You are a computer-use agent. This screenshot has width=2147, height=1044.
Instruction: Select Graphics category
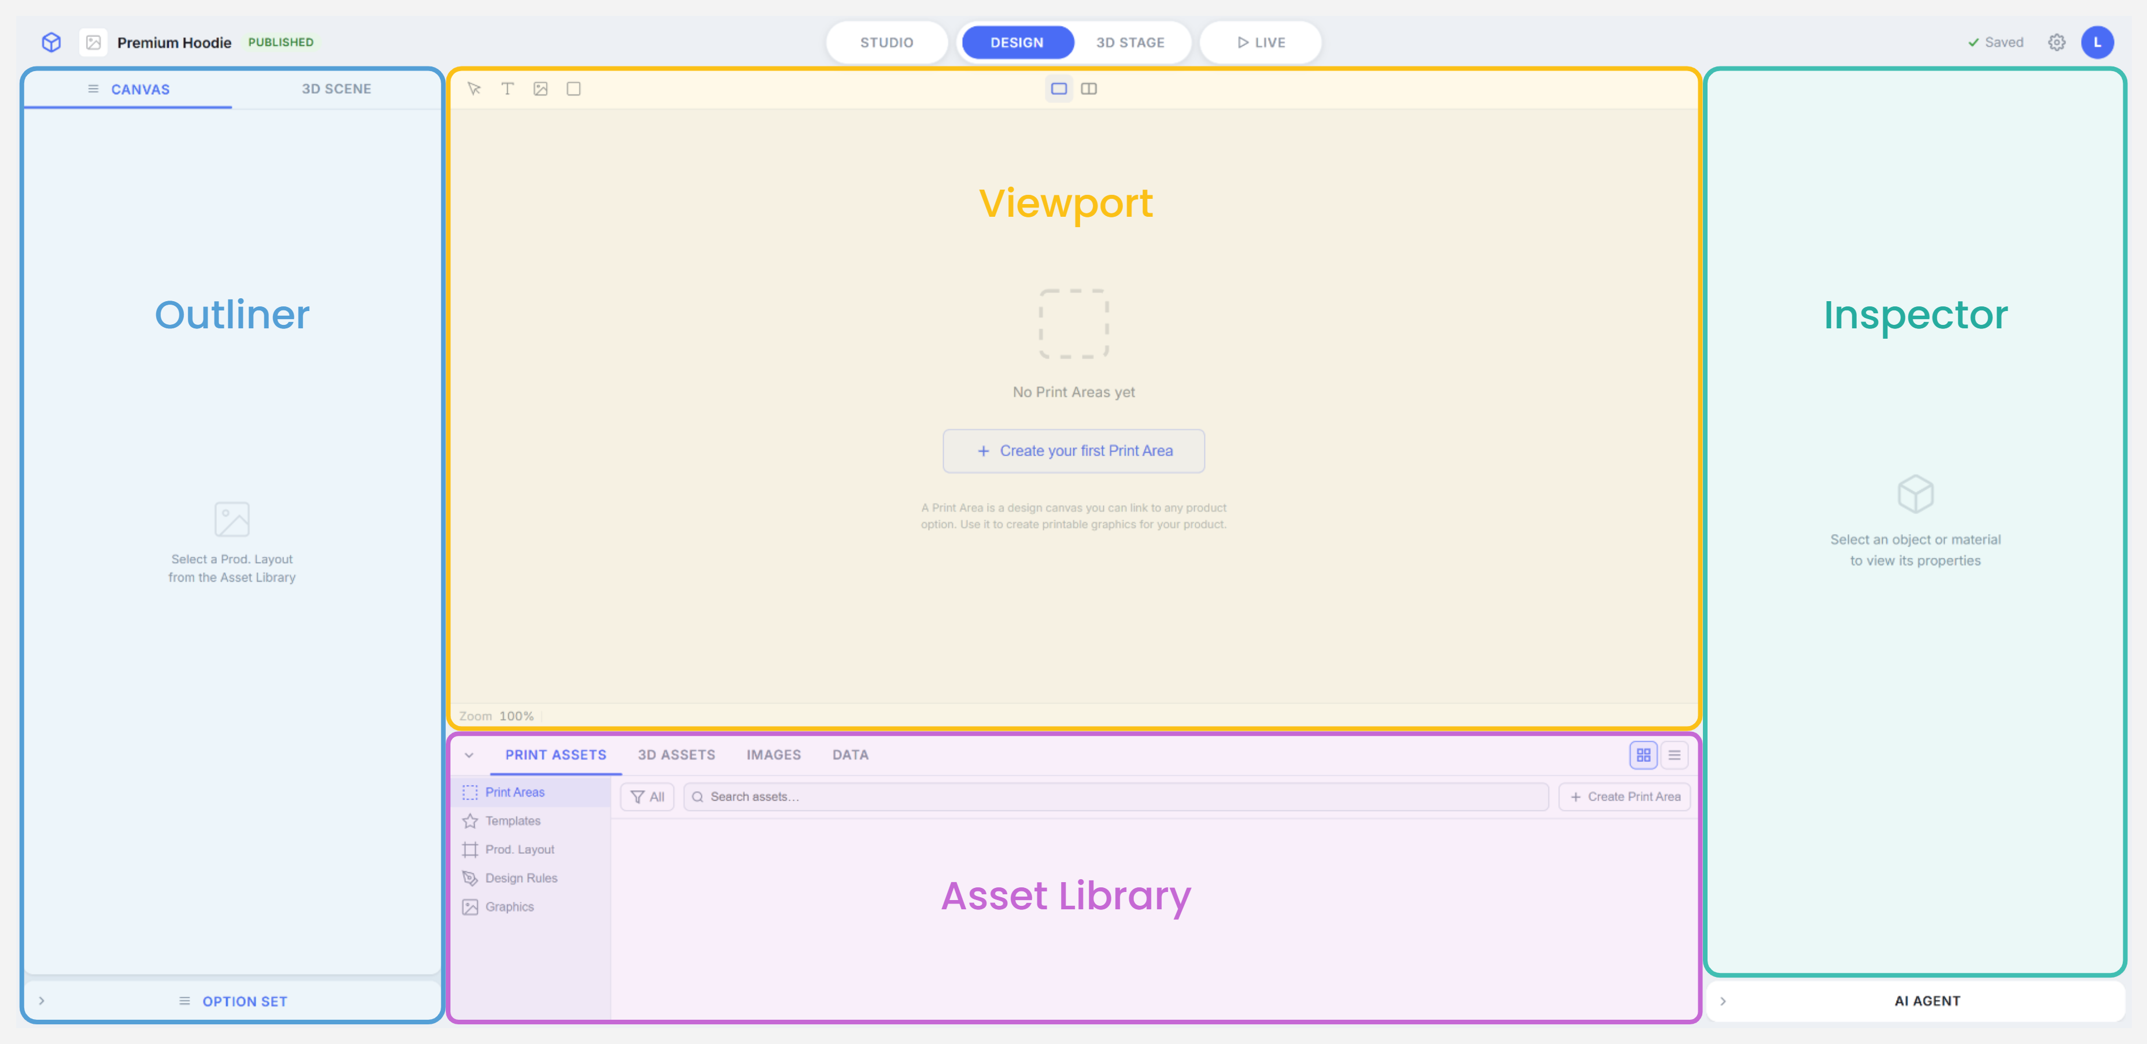coord(531,906)
